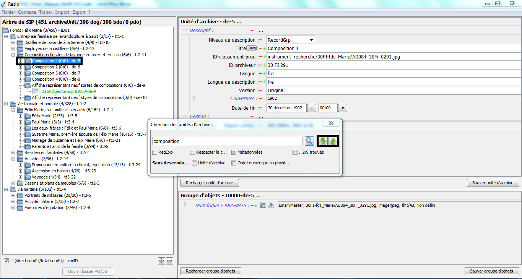Click the magnifying glass search icon
The height and width of the screenshot is (279, 522).
point(309,141)
